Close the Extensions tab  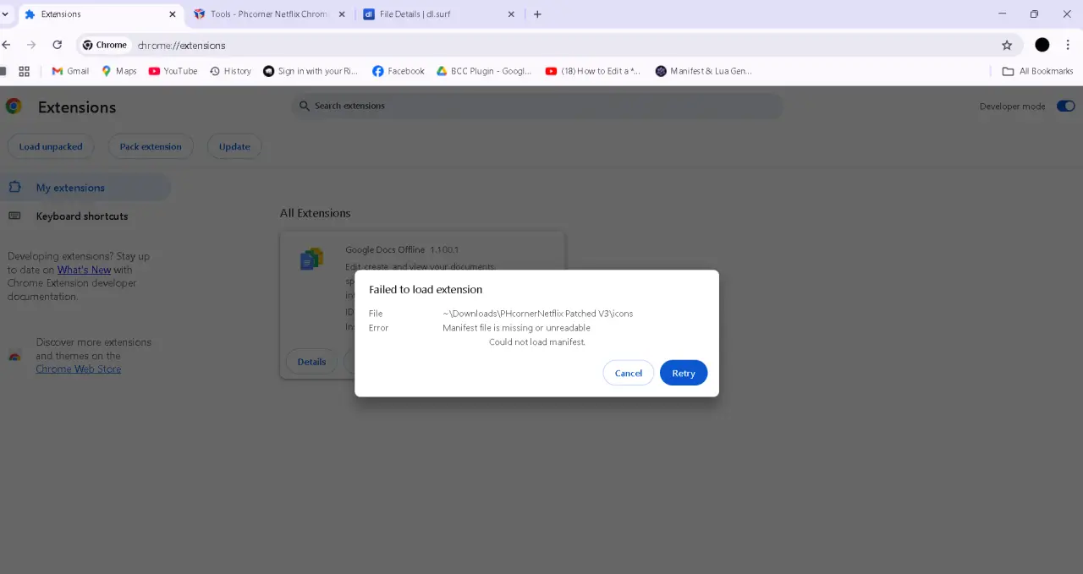pyautogui.click(x=172, y=14)
